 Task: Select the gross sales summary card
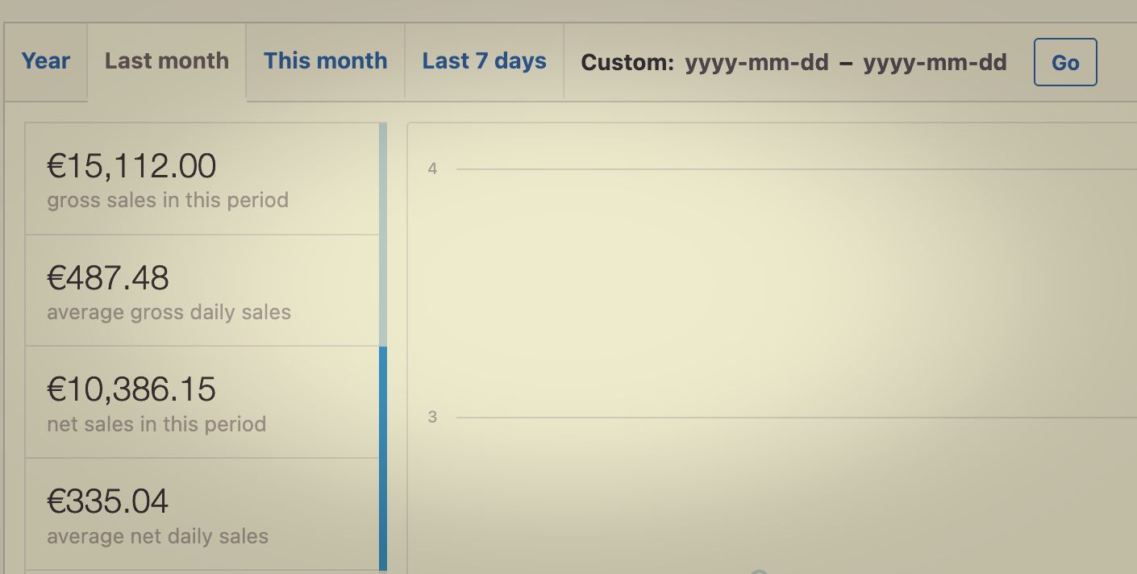(202, 177)
